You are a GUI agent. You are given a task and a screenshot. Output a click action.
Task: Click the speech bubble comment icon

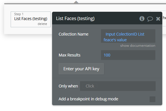pyautogui.click(x=150, y=19)
